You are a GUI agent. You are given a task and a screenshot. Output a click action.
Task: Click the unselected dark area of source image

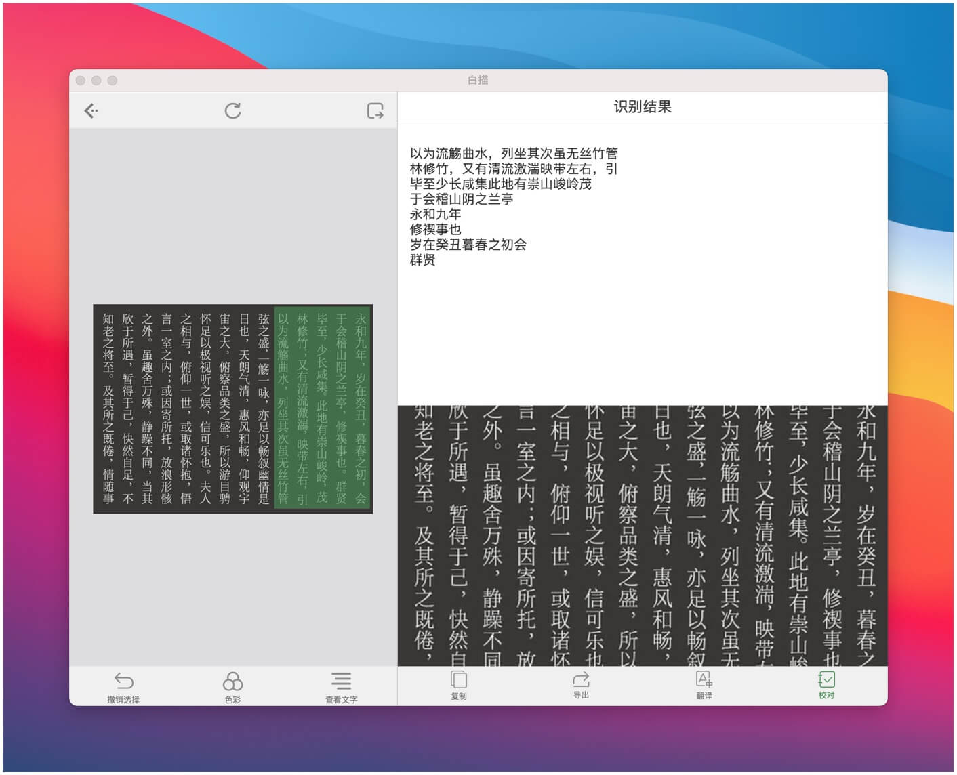(x=183, y=409)
